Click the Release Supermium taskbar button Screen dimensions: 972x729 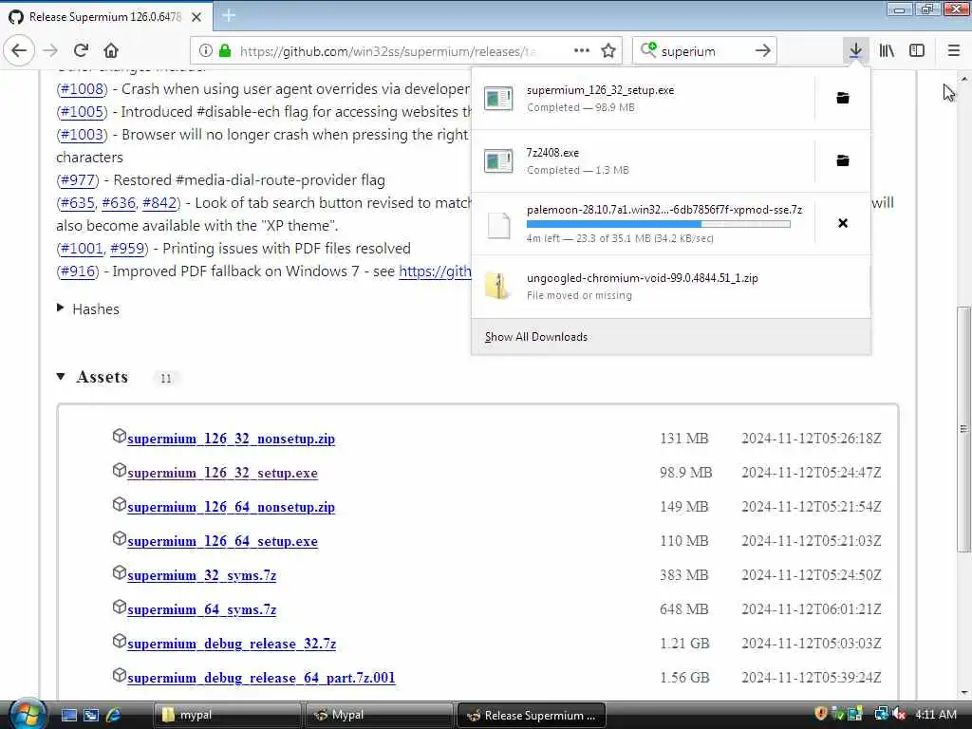(x=532, y=715)
